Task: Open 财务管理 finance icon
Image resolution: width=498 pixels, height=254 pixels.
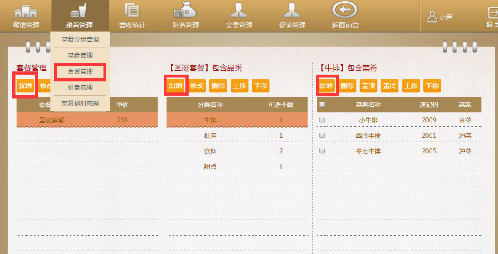Action: (185, 11)
